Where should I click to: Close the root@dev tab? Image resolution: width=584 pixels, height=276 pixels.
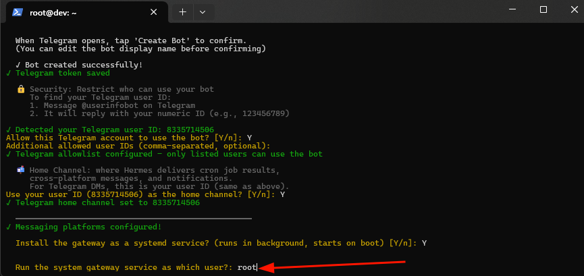pyautogui.click(x=153, y=12)
